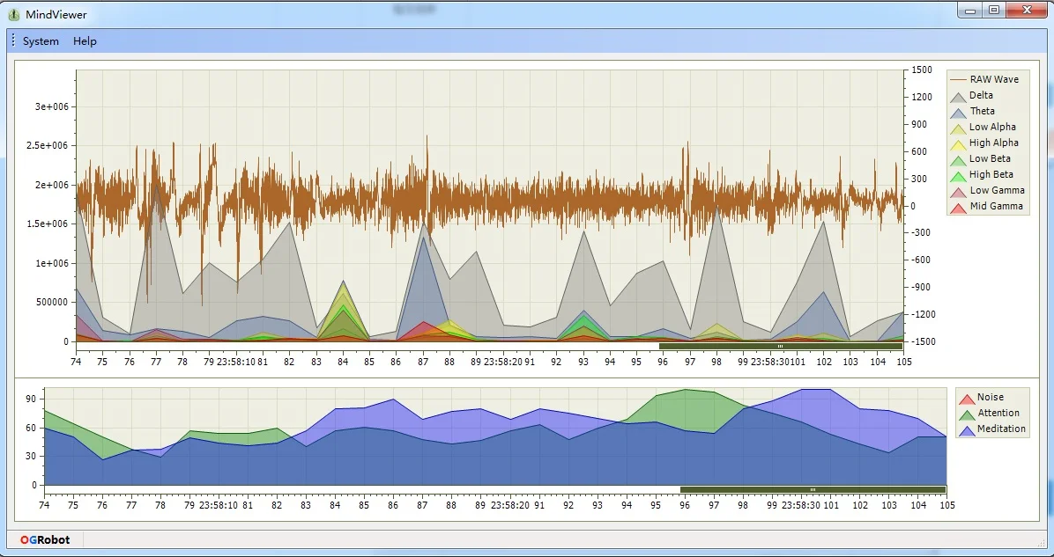Select the Mid Gamma legend icon
The width and height of the screenshot is (1054, 557).
point(958,207)
